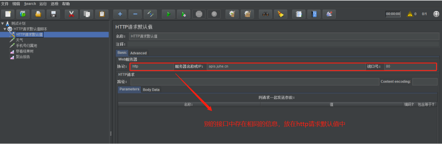The image size is (442, 144).
Task: Click the 包含等于? column header
Action: tap(426, 104)
